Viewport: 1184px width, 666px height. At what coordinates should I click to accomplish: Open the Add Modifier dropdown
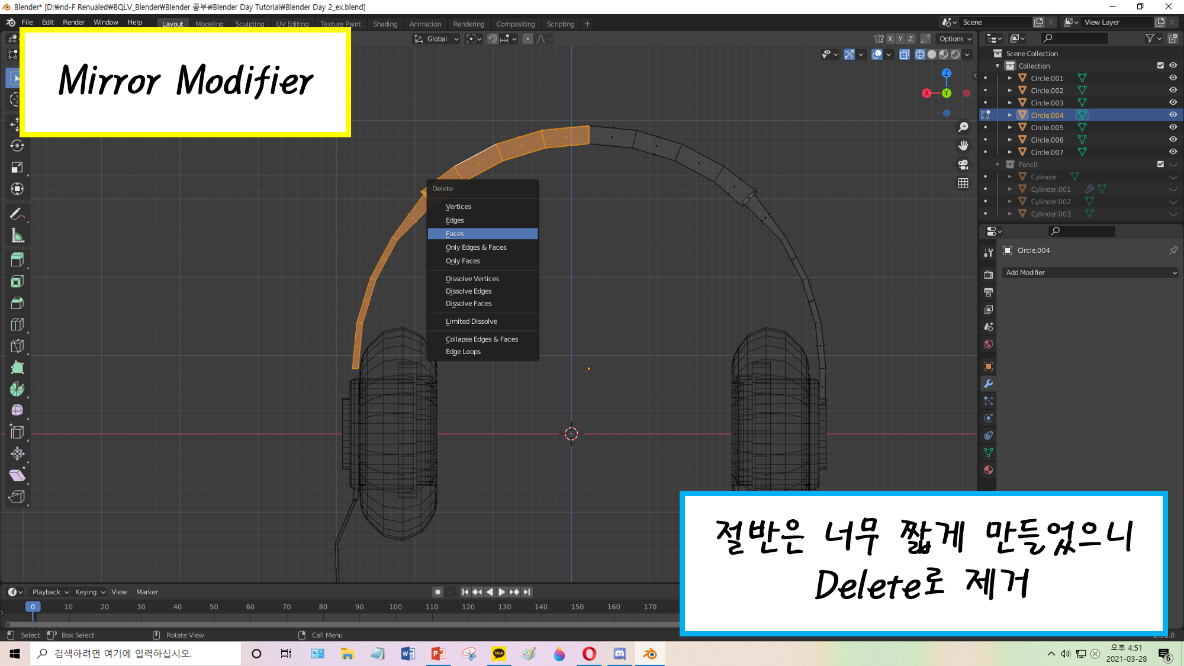(x=1090, y=272)
